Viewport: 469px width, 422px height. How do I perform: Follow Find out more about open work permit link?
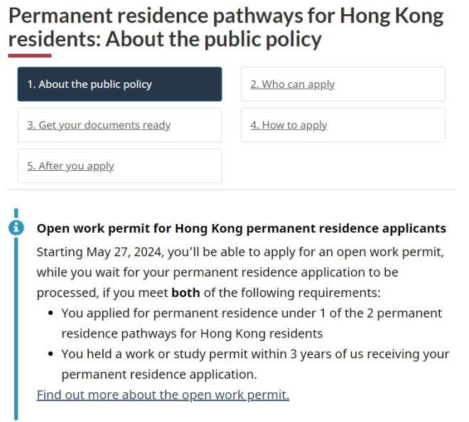pos(163,395)
